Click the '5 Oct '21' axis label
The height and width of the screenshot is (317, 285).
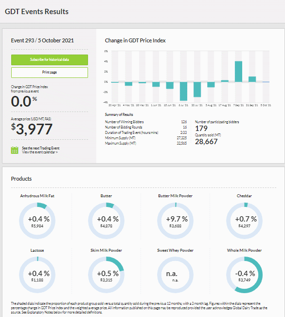tap(266, 105)
